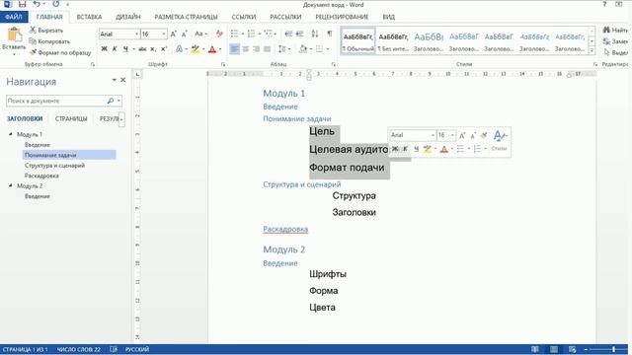This screenshot has height=355, width=632.
Task: Click the decrease indent icon
Action: (288, 34)
